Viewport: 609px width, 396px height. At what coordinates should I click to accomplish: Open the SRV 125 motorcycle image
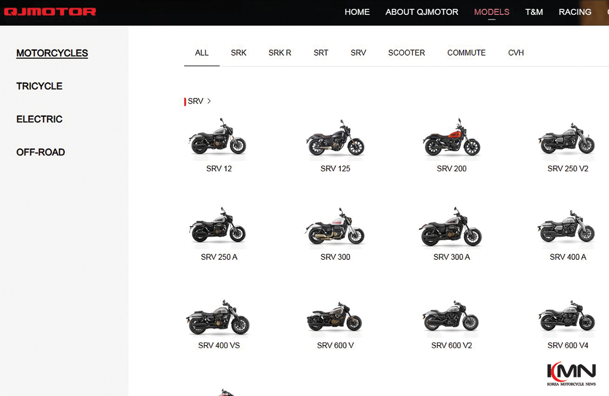[335, 139]
